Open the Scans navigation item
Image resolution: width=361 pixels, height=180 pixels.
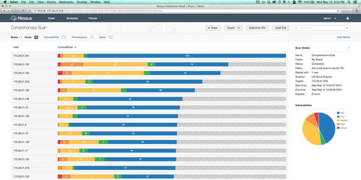[x=52, y=18]
